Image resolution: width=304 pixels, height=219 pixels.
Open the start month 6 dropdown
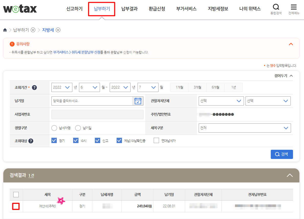[89, 87]
